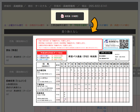The width and height of the screenshot is (140, 112).
Task: Click the black お問い合わせ先 label in the preview
Action: click(106, 53)
